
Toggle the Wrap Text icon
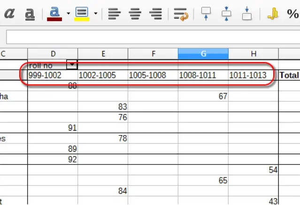(181, 14)
